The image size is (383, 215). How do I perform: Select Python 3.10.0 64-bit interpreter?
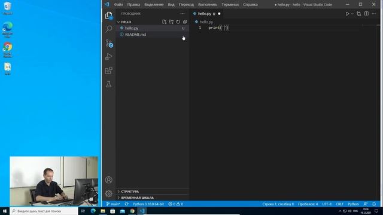pyautogui.click(x=148, y=204)
